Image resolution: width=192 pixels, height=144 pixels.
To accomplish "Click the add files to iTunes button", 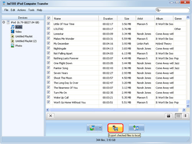I will coord(136,128).
